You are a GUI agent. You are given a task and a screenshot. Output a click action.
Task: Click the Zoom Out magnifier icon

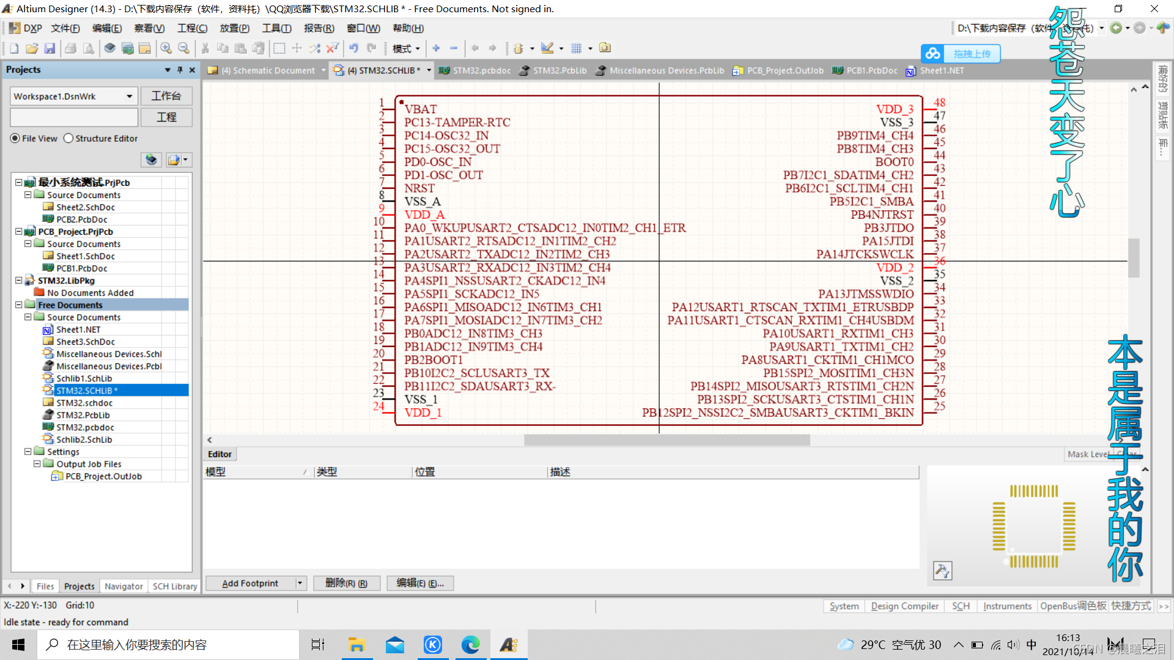click(183, 48)
